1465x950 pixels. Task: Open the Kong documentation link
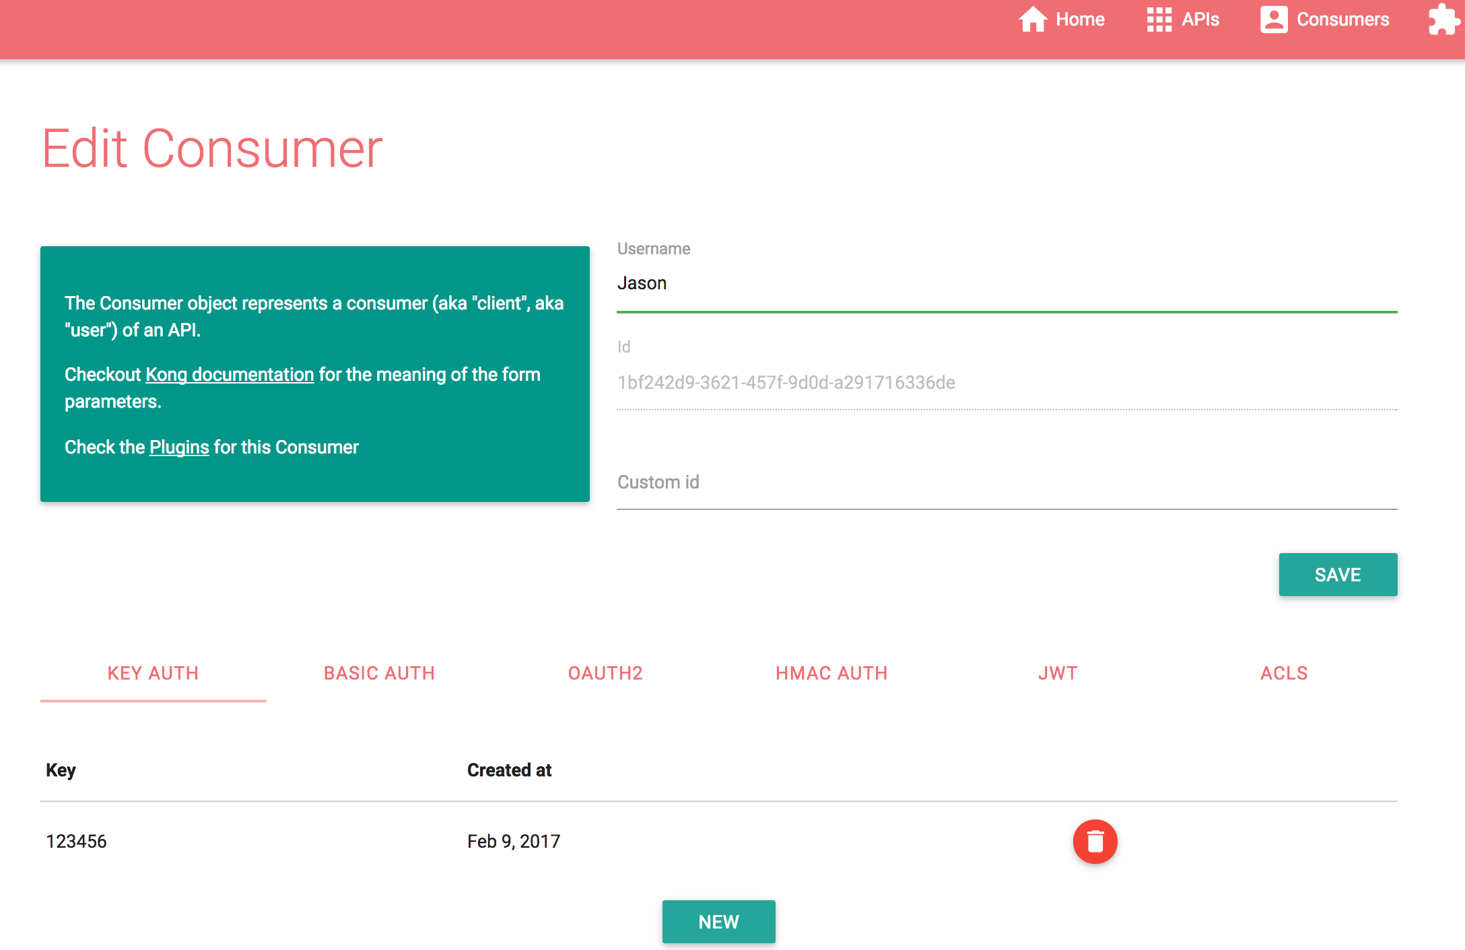coord(230,374)
